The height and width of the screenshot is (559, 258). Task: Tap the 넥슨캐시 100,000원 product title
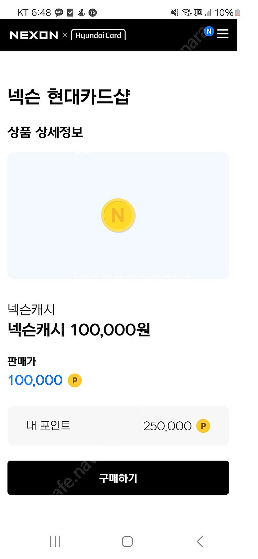[79, 330]
